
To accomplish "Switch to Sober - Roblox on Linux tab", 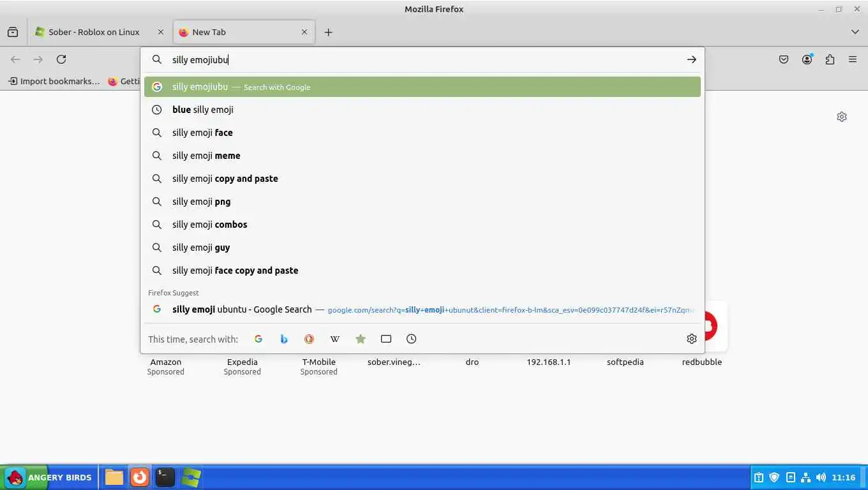I will [x=99, y=32].
